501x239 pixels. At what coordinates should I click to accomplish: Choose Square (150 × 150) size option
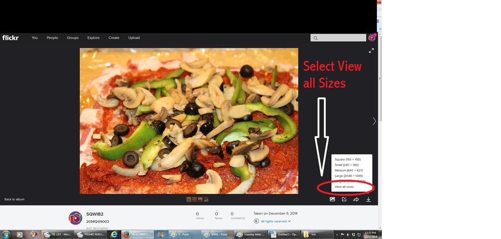pyautogui.click(x=348, y=159)
